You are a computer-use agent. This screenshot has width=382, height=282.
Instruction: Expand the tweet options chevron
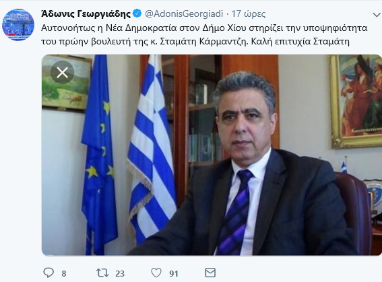(377, 15)
